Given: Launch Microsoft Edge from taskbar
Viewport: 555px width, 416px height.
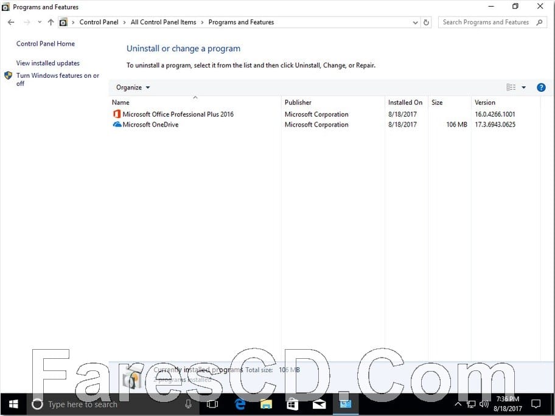Looking at the screenshot, I should point(240,404).
